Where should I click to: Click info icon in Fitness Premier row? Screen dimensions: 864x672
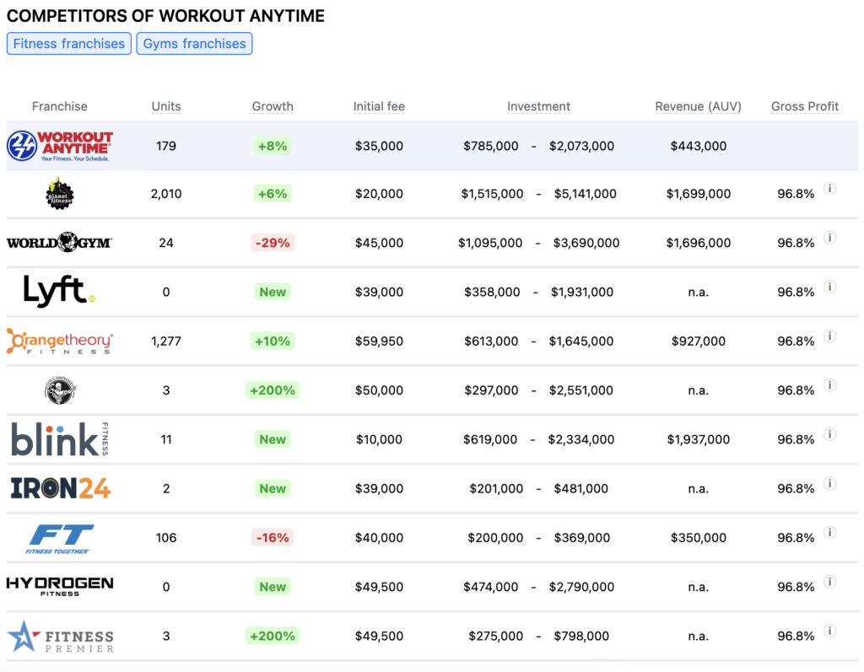pos(830,631)
